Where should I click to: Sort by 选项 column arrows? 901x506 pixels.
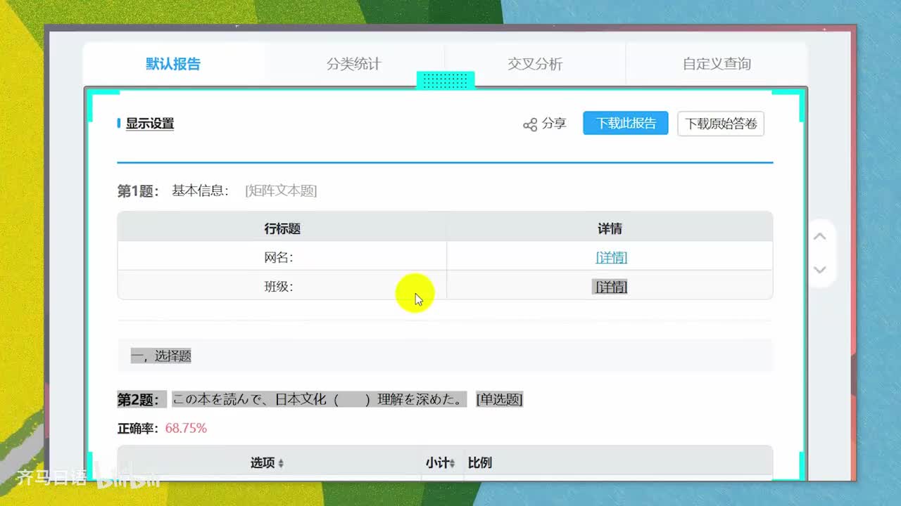tap(281, 464)
